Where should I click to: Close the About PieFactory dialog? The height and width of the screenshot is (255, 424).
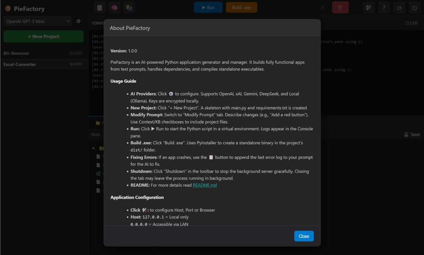[304, 236]
